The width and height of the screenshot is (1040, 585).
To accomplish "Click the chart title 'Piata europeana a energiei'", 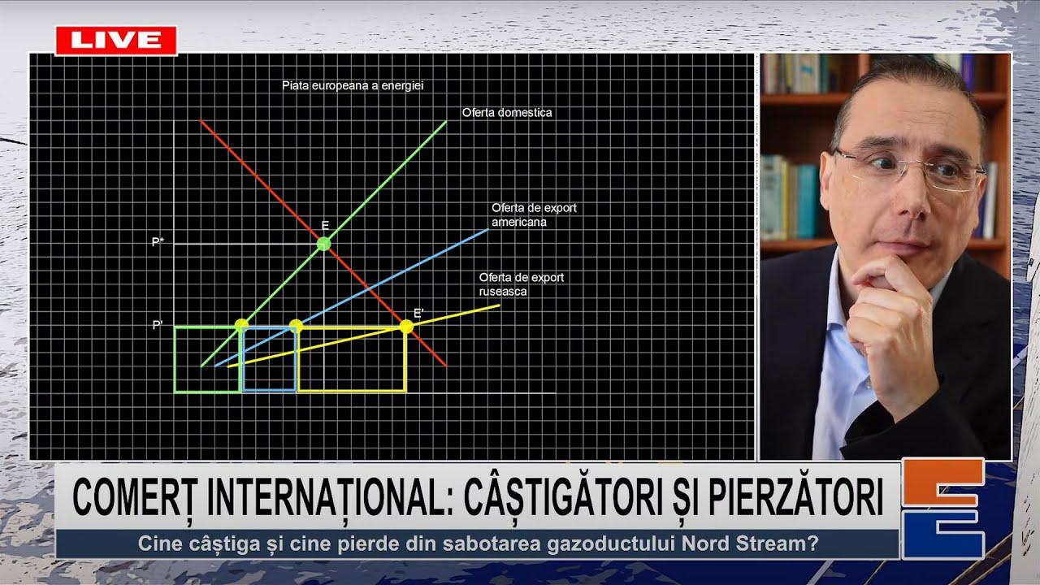I will click(x=353, y=85).
